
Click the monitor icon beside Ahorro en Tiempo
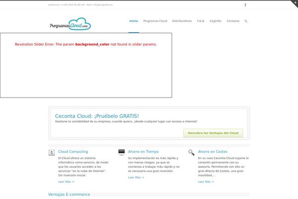tap(122, 152)
